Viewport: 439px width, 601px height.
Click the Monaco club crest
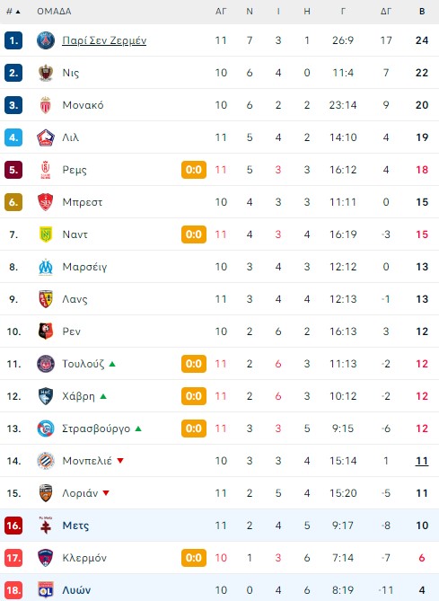pos(46,105)
